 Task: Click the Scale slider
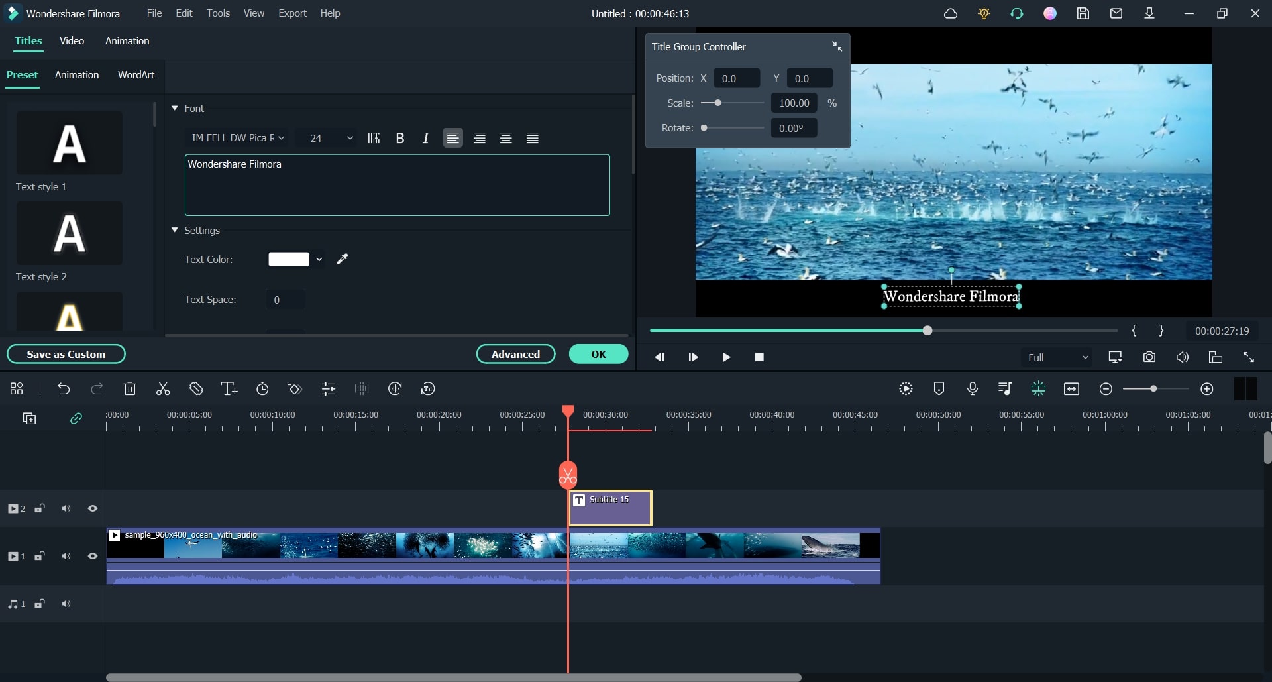(x=733, y=103)
